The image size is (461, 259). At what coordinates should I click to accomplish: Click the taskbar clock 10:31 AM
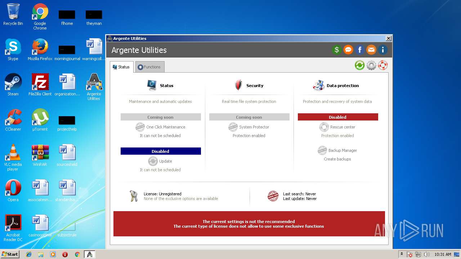tap(443, 254)
